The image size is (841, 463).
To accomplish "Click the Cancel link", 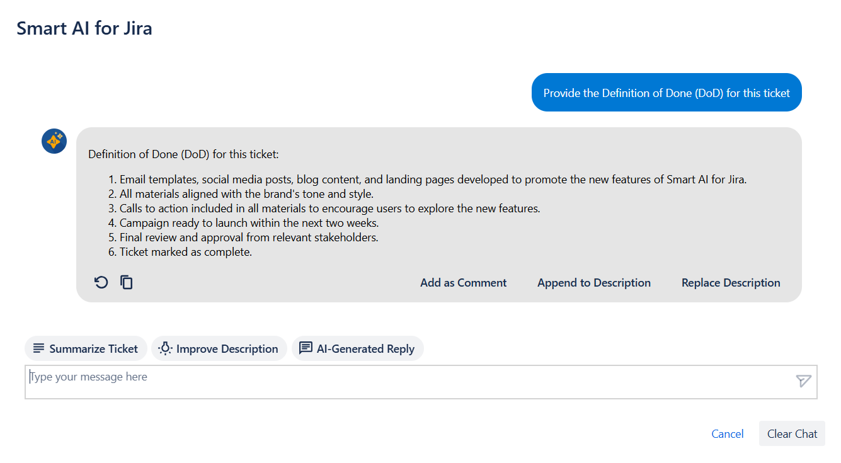I will coord(727,433).
